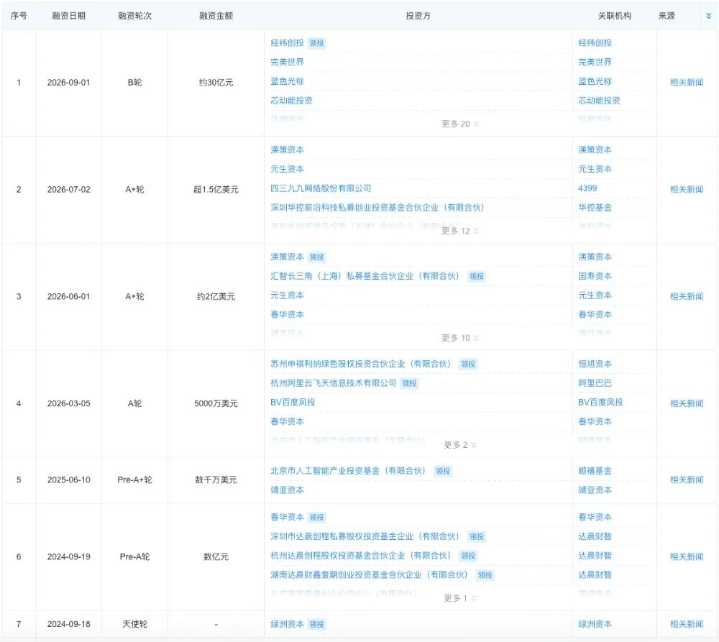This screenshot has height=642, width=719.
Task: Open 苏州申祺利纳绿色股权投资合伙企业 link
Action: [360, 364]
